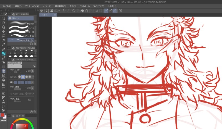Select the Eraser tool in toolbox
222x129 pixels.
(3, 71)
